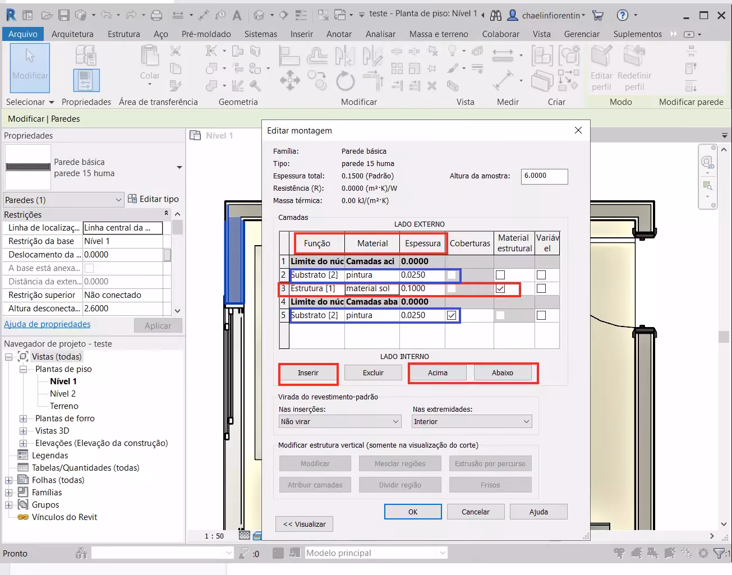Viewport: 732px width, 575px height.
Task: Click the navigation wheel icon in view
Action: (x=707, y=163)
